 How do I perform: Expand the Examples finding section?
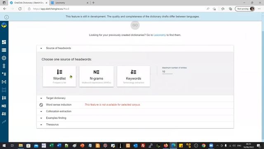[x=135, y=118]
